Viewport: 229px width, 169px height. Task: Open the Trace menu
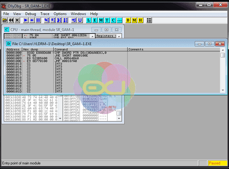click(45, 14)
